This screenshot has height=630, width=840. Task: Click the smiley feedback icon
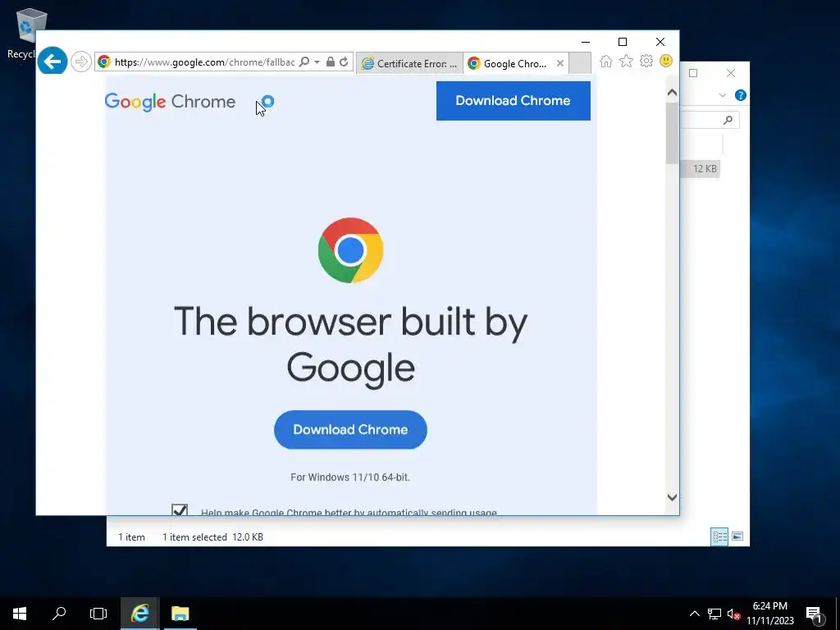pyautogui.click(x=666, y=61)
